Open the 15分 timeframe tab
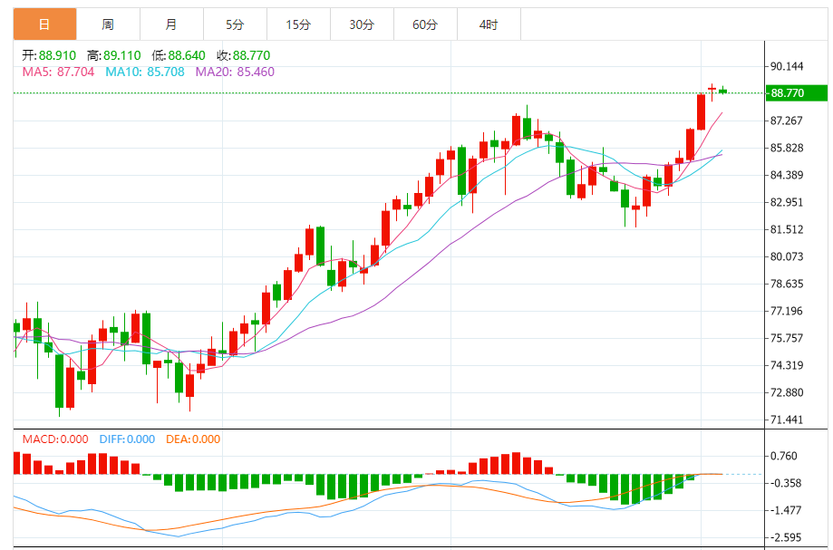Image resolution: width=833 pixels, height=550 pixels. 298,24
